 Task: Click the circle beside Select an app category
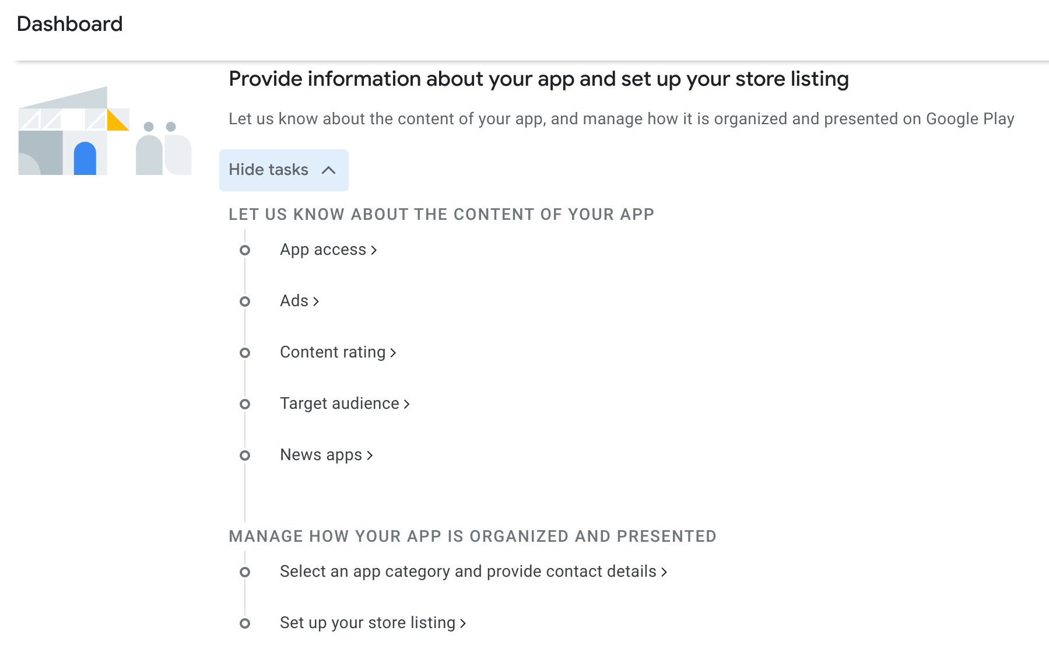245,572
